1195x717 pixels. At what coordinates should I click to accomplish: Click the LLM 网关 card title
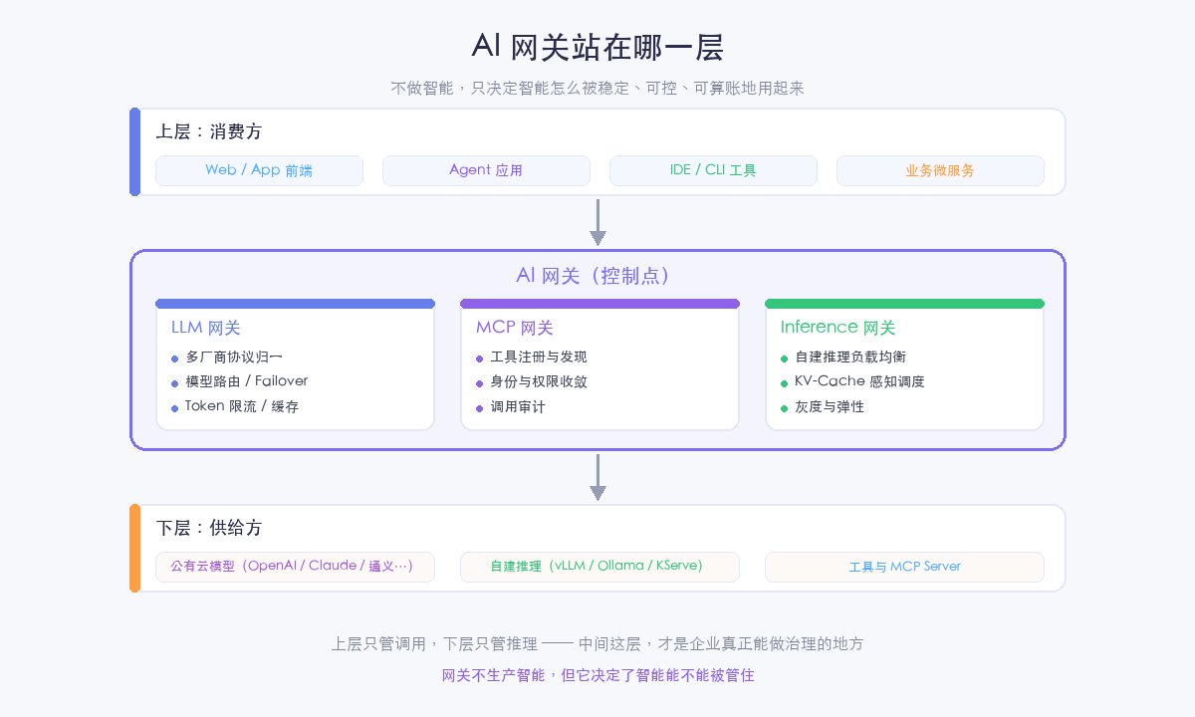(x=206, y=328)
